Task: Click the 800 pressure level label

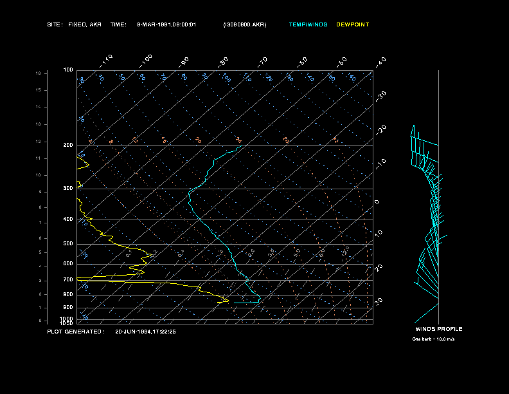Action: point(68,294)
